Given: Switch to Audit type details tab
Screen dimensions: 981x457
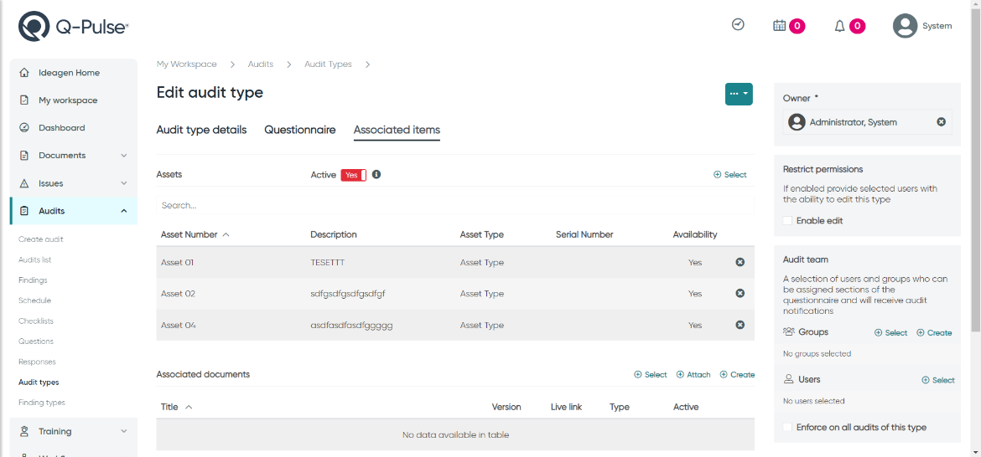Looking at the screenshot, I should (201, 130).
